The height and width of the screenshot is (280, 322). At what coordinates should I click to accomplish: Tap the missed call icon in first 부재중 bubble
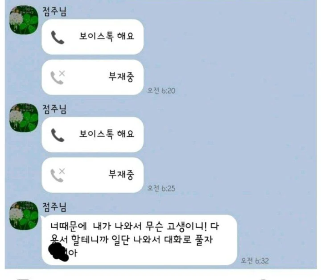coord(58,77)
